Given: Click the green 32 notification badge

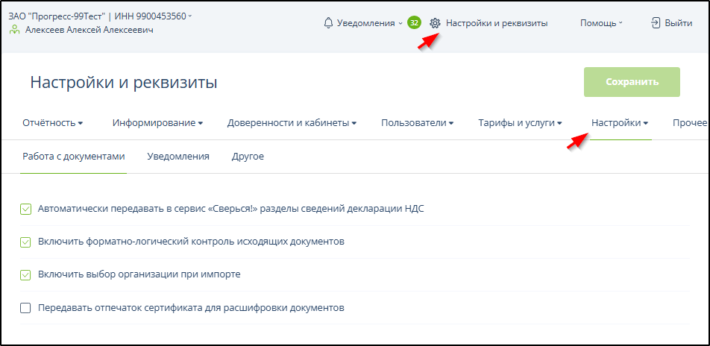Looking at the screenshot, I should (x=414, y=23).
